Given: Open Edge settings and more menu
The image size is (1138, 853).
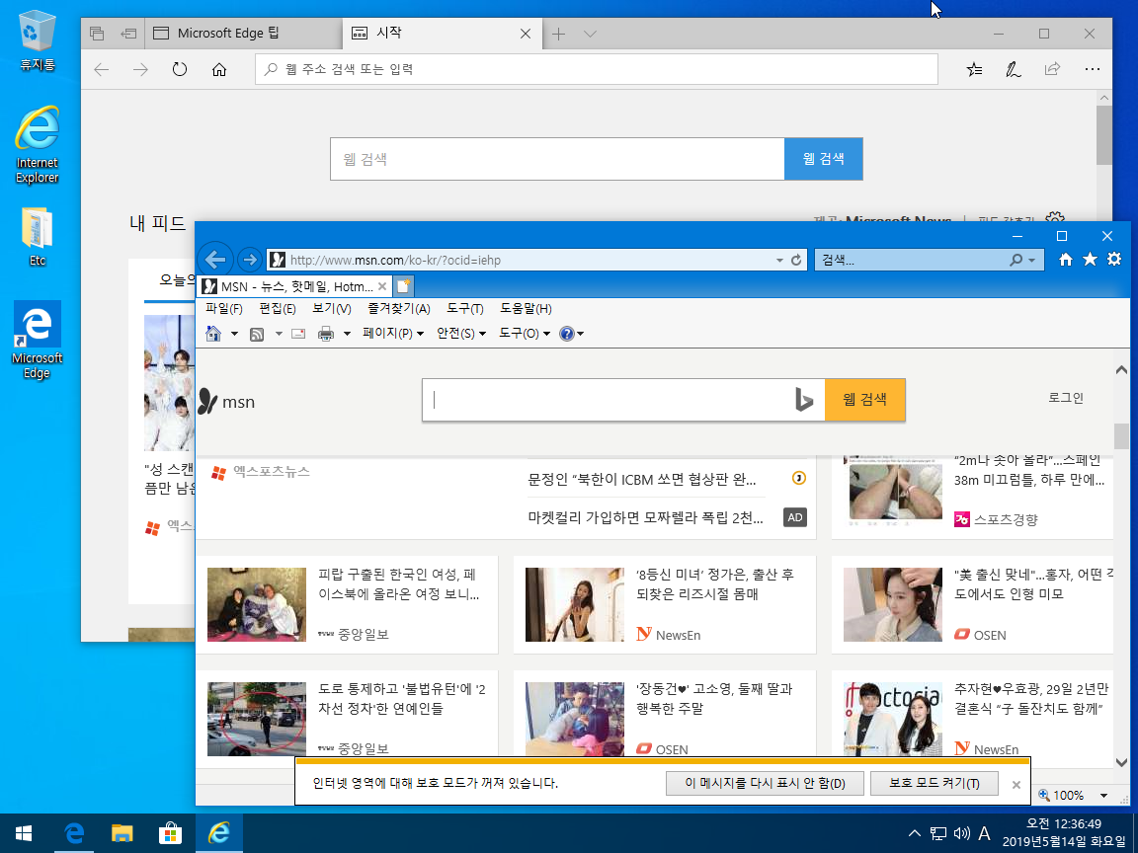Looking at the screenshot, I should pos(1092,69).
